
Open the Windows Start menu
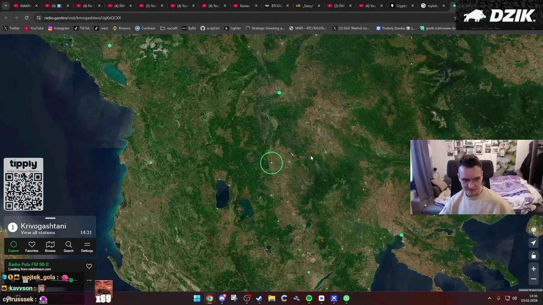197,298
